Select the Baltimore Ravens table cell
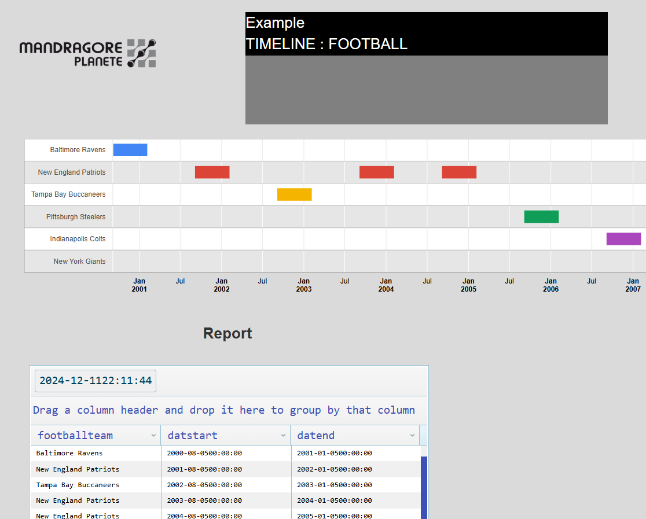The width and height of the screenshot is (646, 519). tap(96, 453)
